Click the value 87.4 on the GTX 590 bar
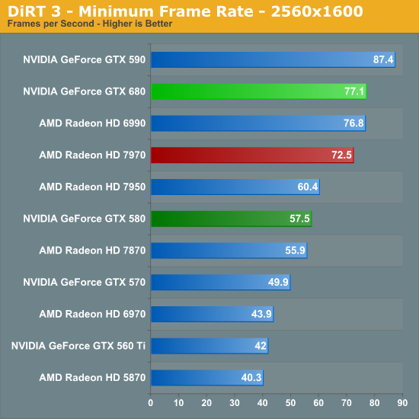This screenshot has width=419, height=419. coord(383,59)
